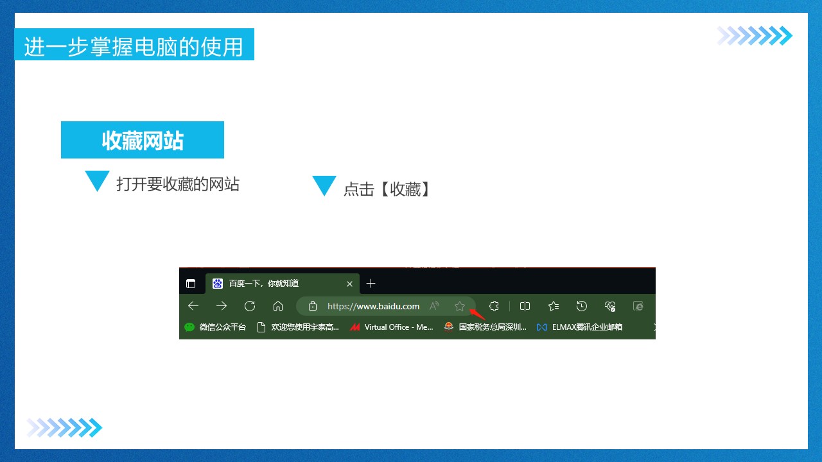Open browser history clock icon
The height and width of the screenshot is (462, 822).
coord(582,306)
